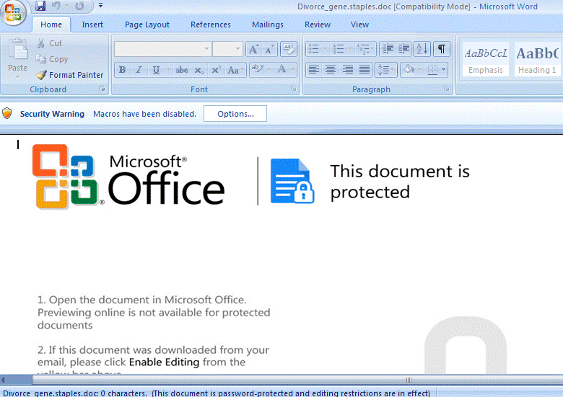Align text left
The width and height of the screenshot is (563, 397).
(314, 69)
